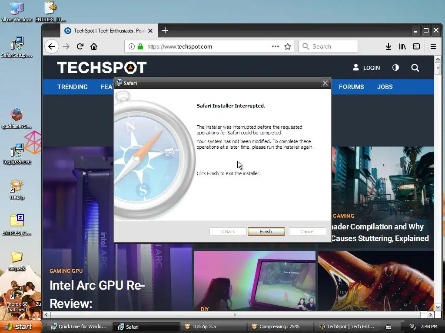The width and height of the screenshot is (445, 333).
Task: Select the quicktime75 installer icon
Action: click(x=17, y=118)
